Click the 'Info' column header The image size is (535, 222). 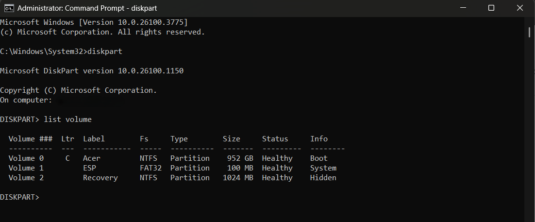coord(319,139)
